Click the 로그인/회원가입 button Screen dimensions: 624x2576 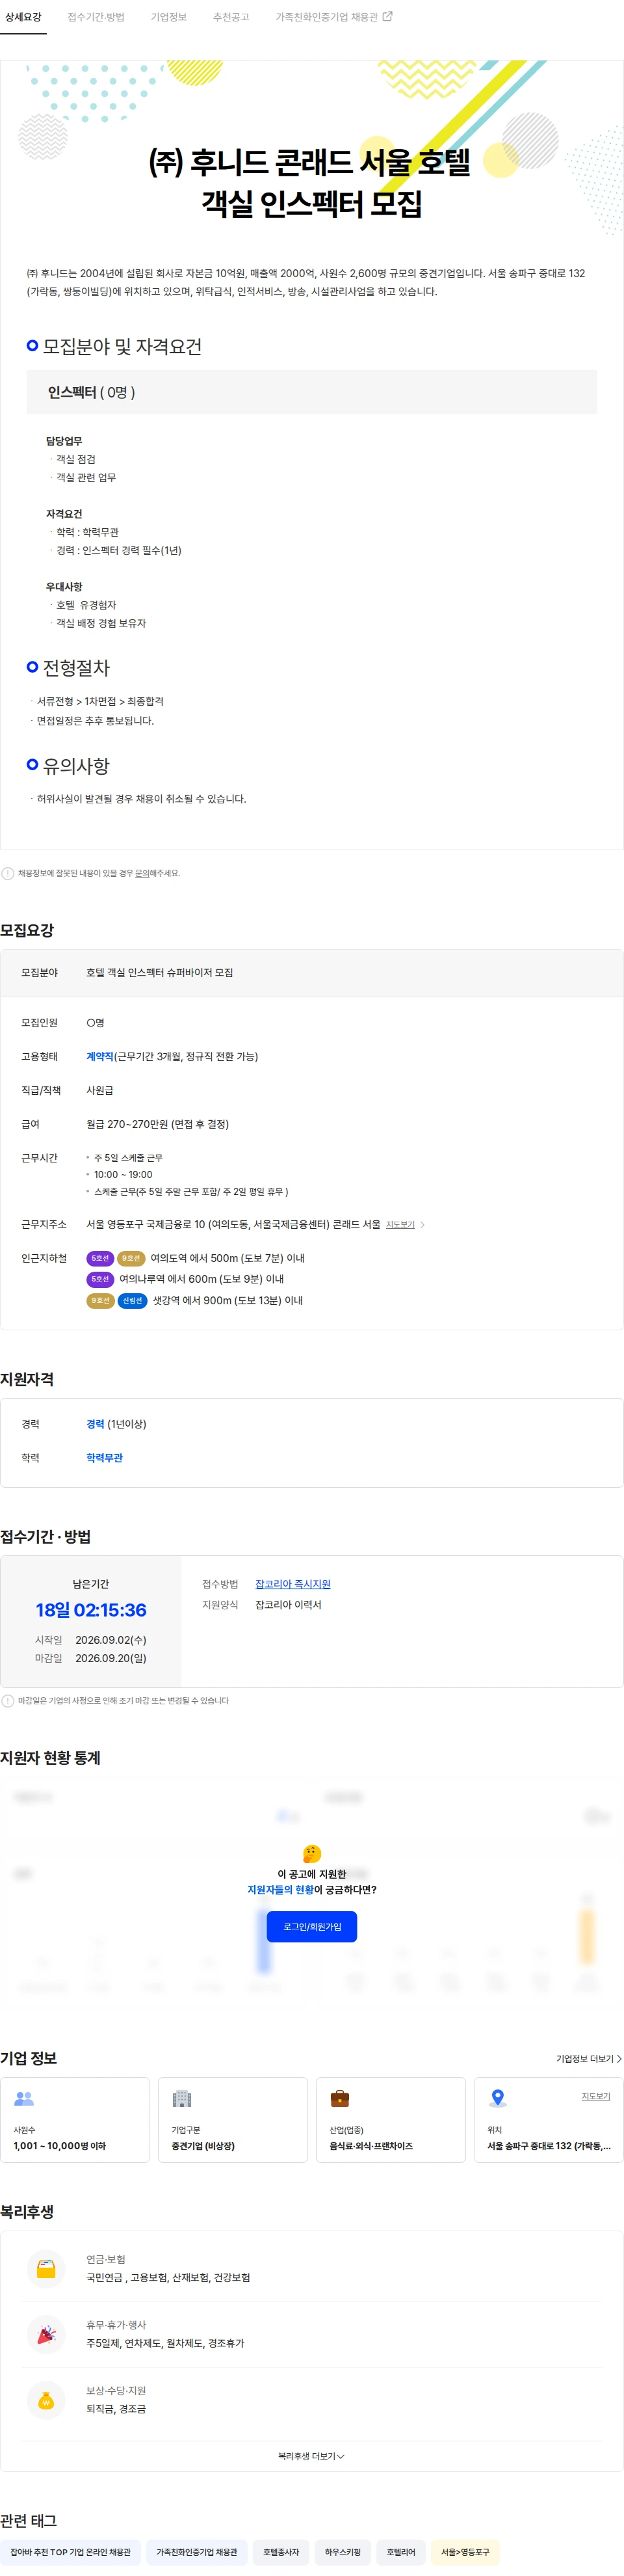click(x=312, y=1926)
